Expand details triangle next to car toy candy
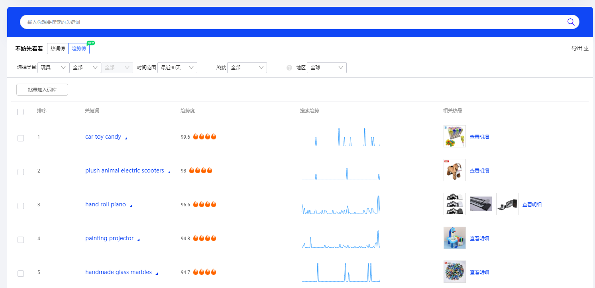 pos(126,137)
